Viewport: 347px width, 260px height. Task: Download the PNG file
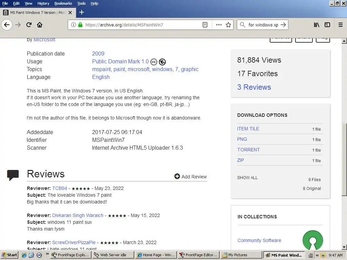click(242, 139)
